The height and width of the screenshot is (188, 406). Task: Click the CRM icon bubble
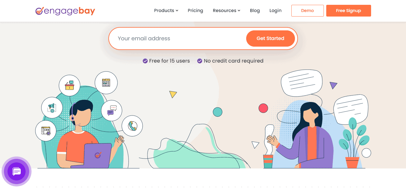(46, 131)
